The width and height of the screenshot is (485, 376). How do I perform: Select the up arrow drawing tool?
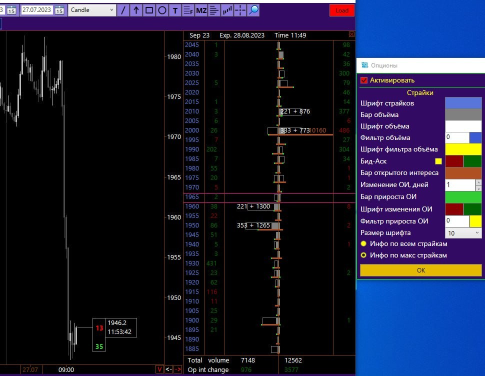[136, 10]
